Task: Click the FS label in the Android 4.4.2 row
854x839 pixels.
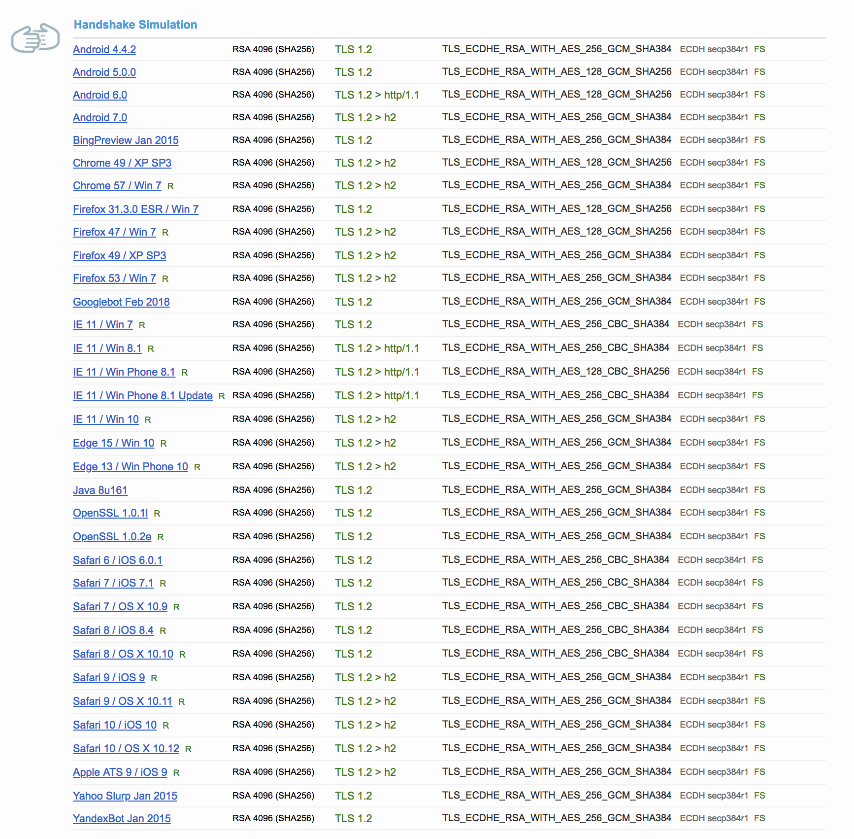Action: (759, 49)
